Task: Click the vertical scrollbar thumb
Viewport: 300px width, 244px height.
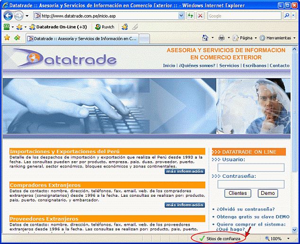Action: 294,112
